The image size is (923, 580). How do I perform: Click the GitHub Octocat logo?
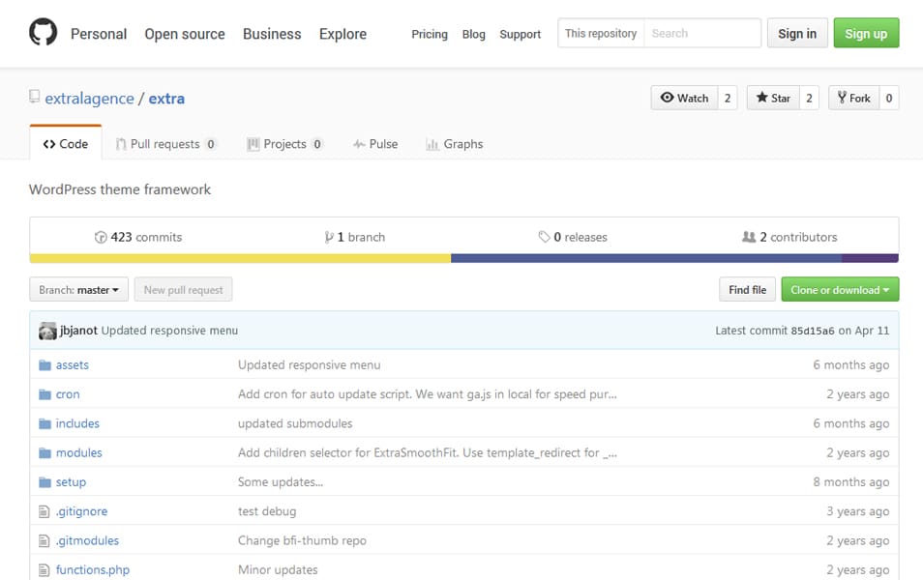point(43,32)
